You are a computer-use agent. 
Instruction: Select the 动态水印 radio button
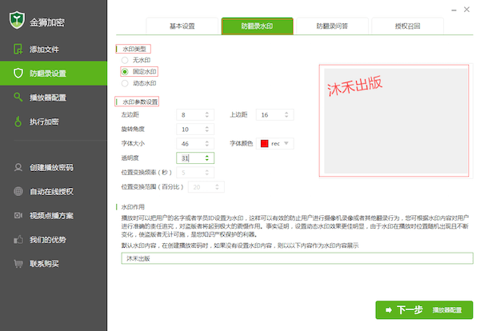[x=125, y=83]
